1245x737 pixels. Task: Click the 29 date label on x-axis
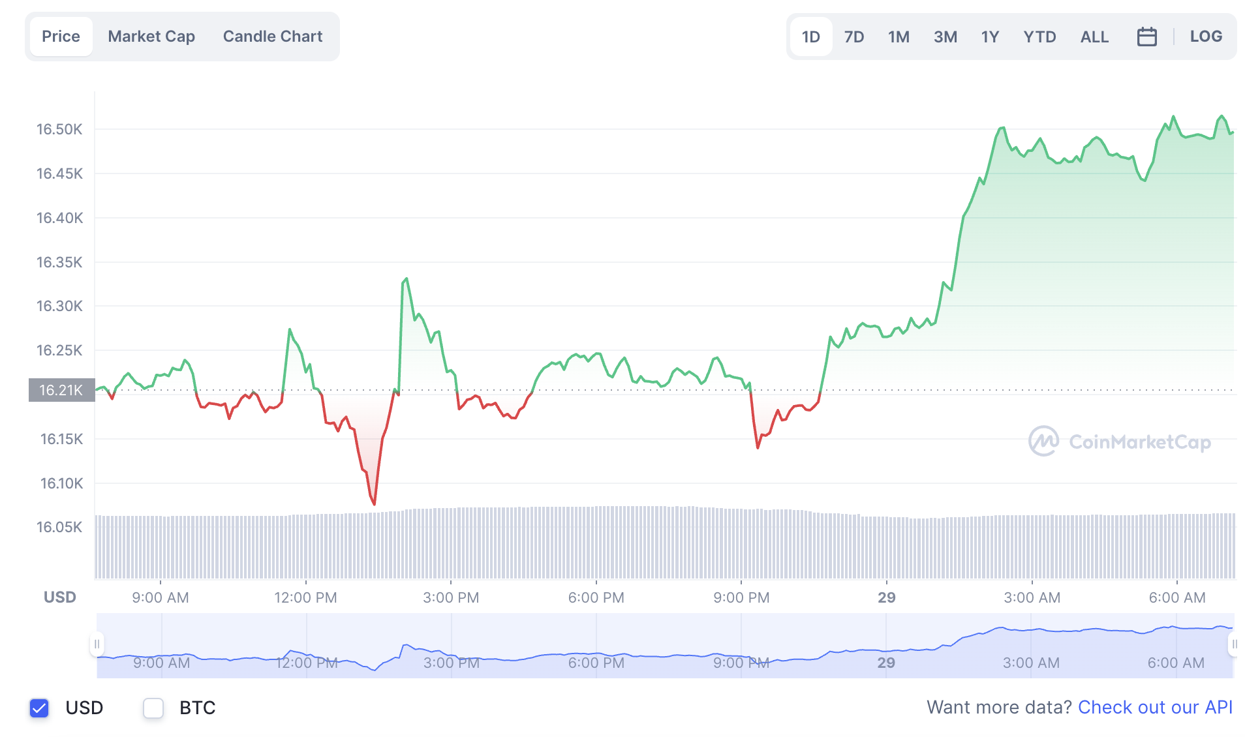tap(886, 597)
